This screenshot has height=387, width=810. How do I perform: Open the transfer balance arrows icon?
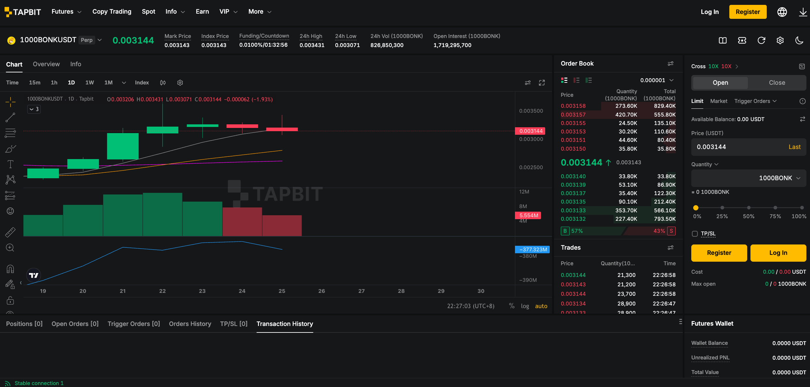[x=803, y=119]
